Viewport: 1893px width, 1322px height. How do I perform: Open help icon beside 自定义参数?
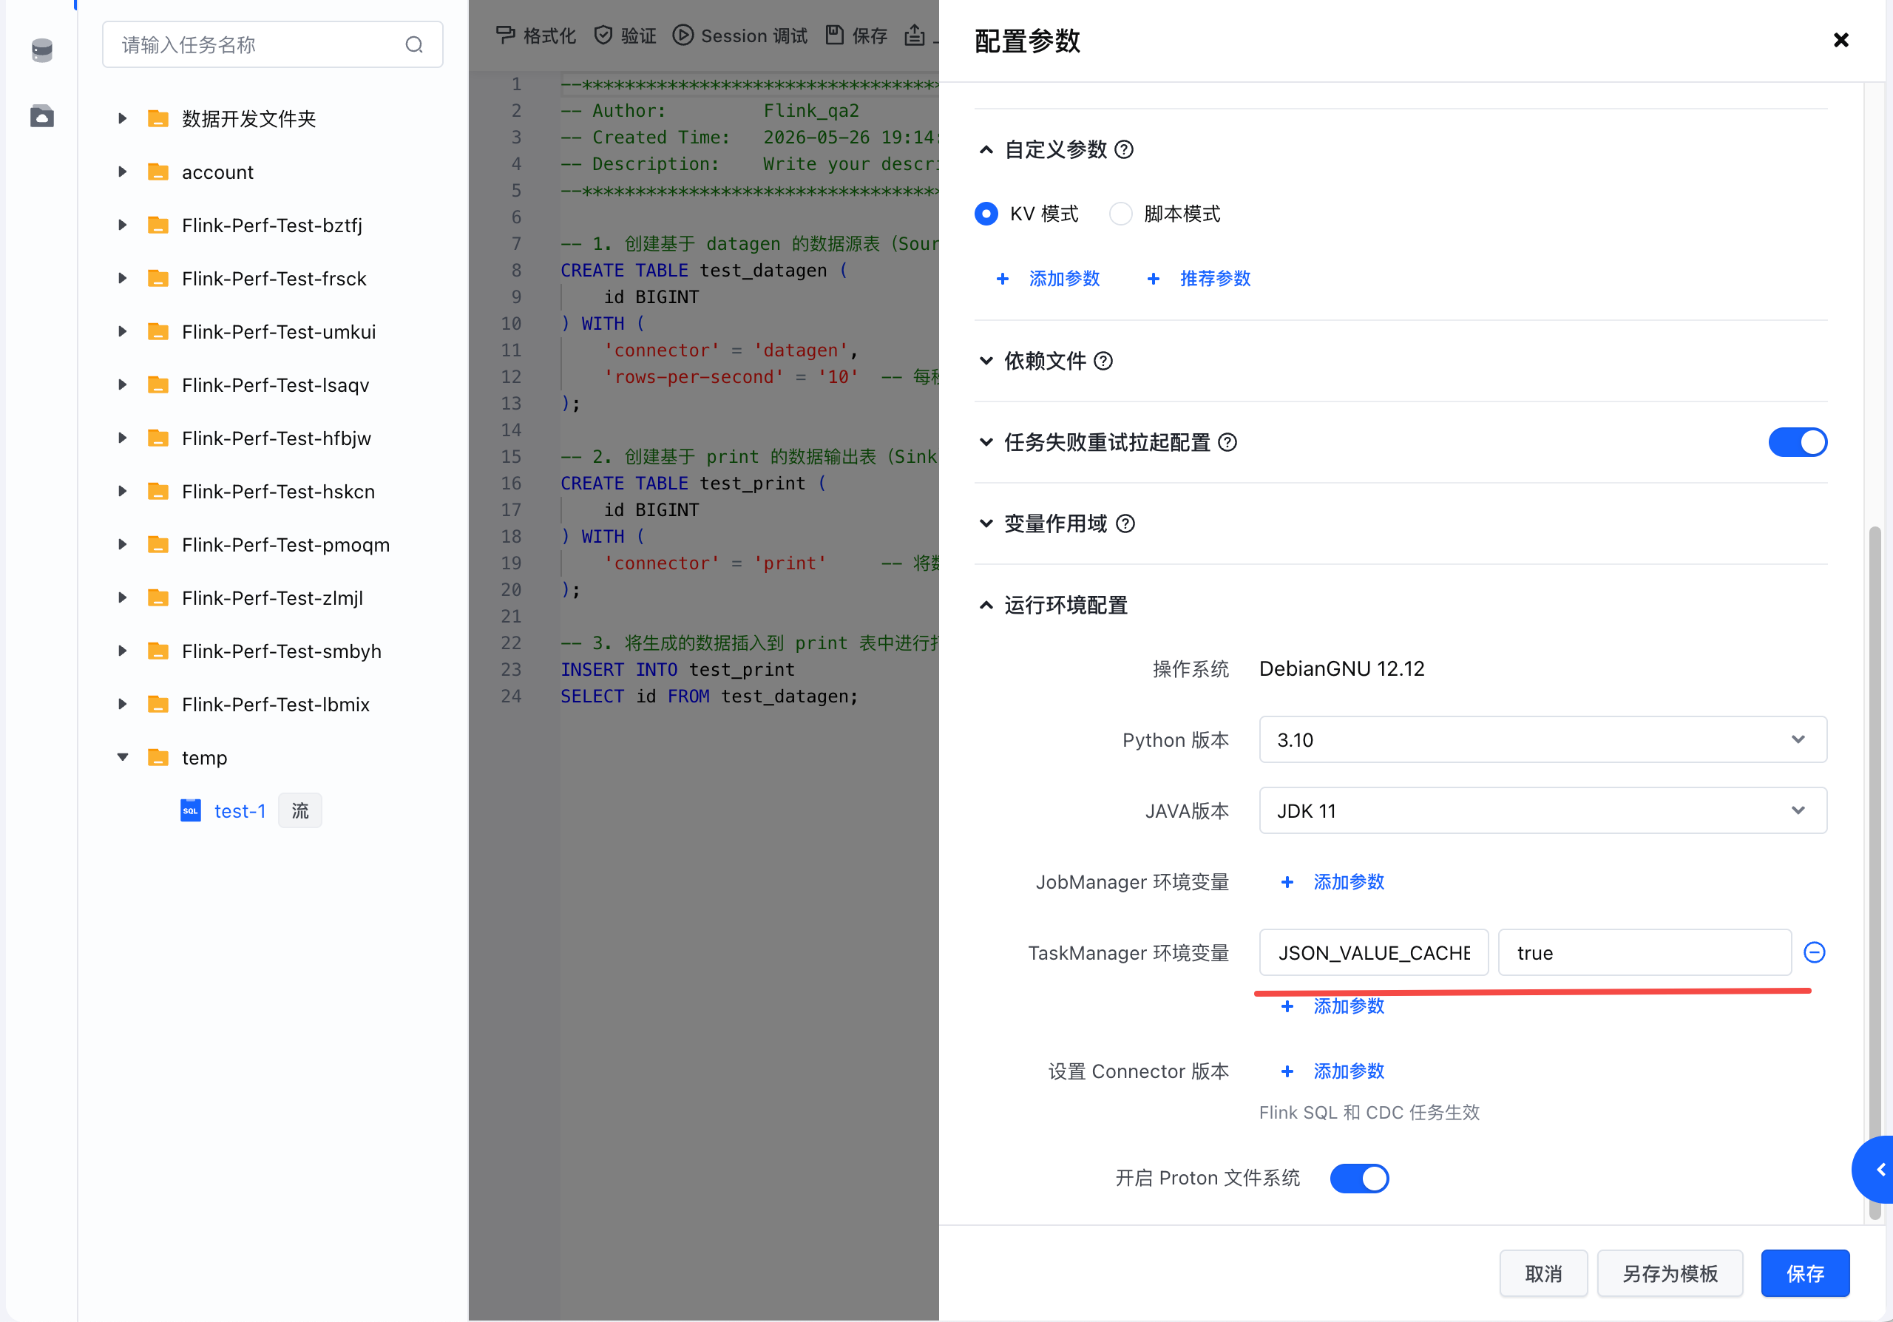click(1124, 150)
